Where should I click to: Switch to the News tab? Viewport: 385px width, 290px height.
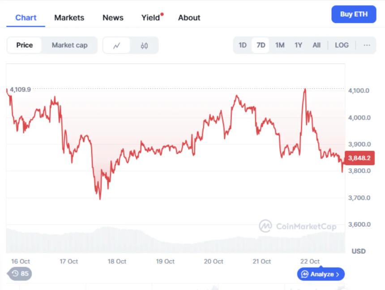click(x=113, y=18)
